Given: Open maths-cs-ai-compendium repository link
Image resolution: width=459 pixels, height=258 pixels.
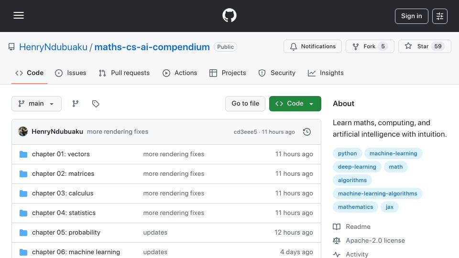Looking at the screenshot, I should point(152,47).
